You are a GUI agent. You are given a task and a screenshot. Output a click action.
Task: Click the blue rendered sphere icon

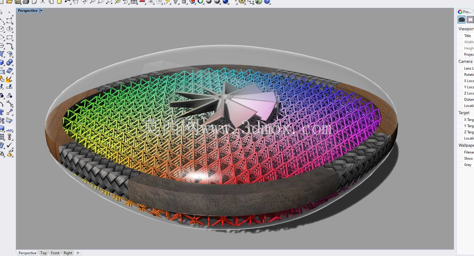pos(225,1)
